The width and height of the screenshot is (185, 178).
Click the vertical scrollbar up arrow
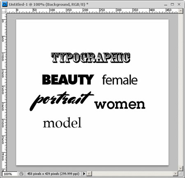(x=181, y=11)
